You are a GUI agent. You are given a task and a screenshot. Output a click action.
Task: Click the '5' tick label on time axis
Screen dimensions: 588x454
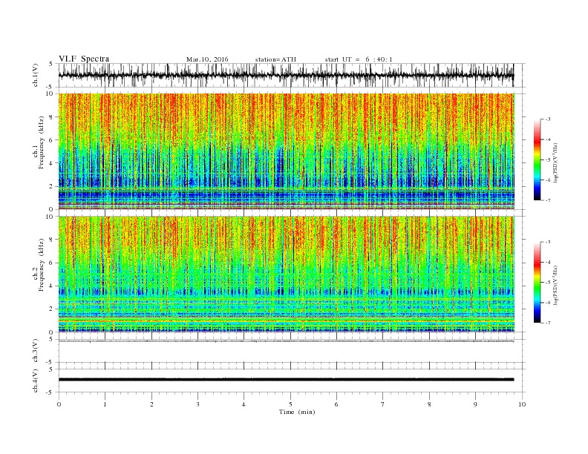[x=290, y=404]
